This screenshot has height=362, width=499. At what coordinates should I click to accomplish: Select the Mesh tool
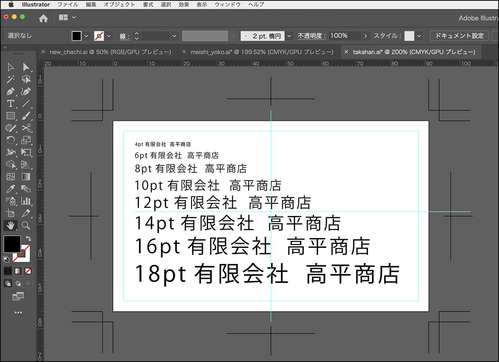(x=11, y=177)
